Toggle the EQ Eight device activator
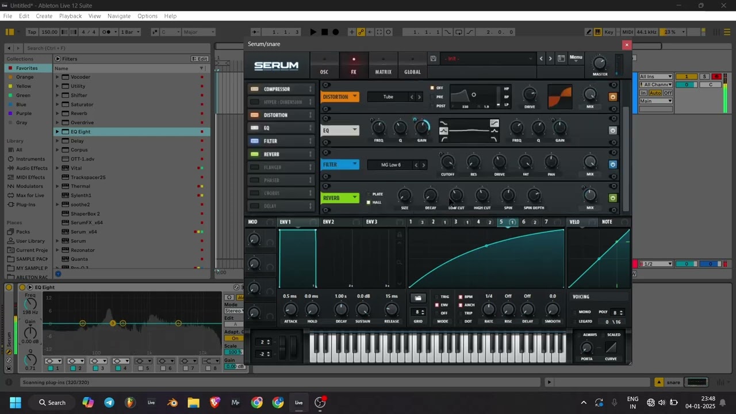Viewport: 736px width, 414px height. 22,287
